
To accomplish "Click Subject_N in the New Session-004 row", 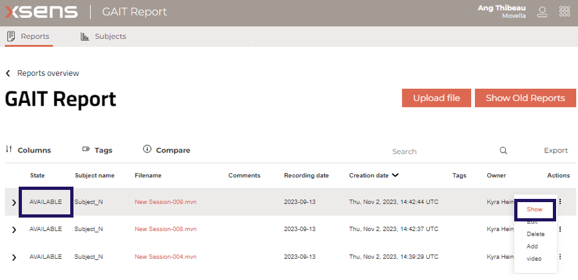I will 88,257.
